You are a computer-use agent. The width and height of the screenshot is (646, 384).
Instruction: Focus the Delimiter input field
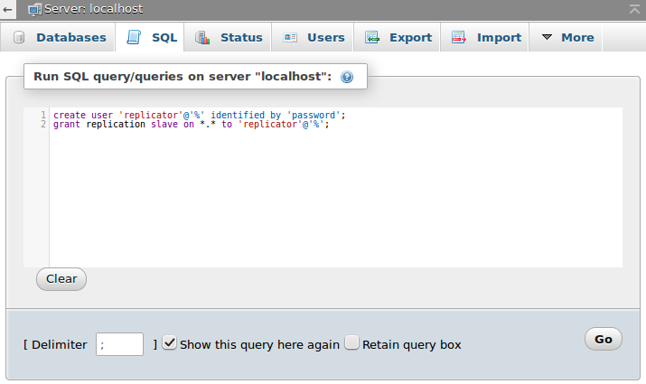click(x=119, y=344)
